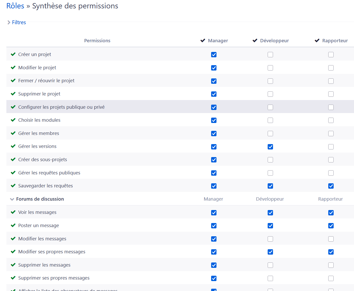
Task: Click green check icon for Voir les messages
Action: 13,212
